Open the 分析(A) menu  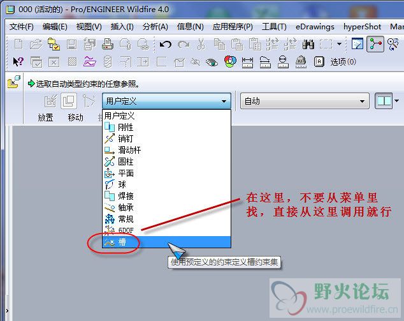click(x=155, y=27)
